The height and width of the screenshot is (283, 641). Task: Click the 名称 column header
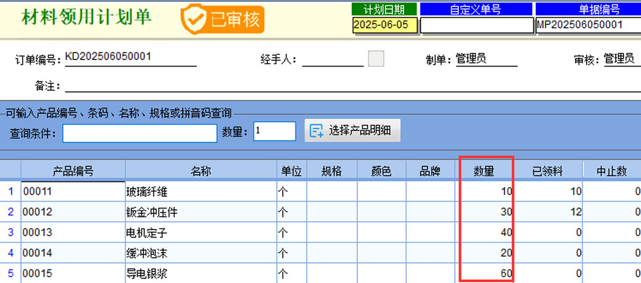click(201, 171)
